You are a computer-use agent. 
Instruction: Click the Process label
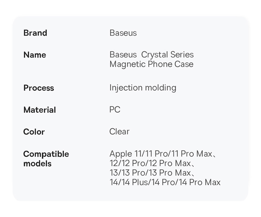click(x=39, y=88)
